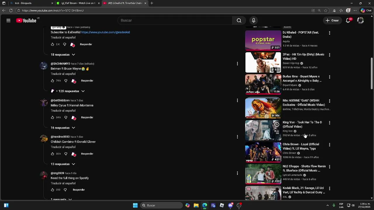Like the Miley Cyrus ft Hannah Montanna comment
This screenshot has height=210, width=374.
pos(53,118)
